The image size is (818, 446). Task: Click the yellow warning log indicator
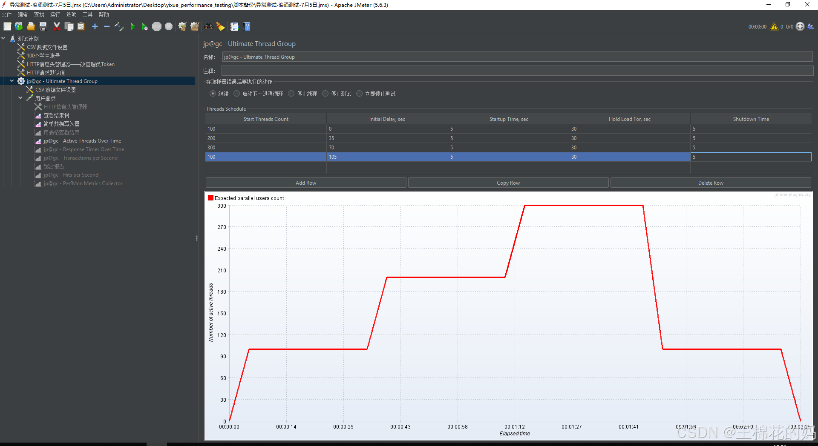pyautogui.click(x=774, y=26)
